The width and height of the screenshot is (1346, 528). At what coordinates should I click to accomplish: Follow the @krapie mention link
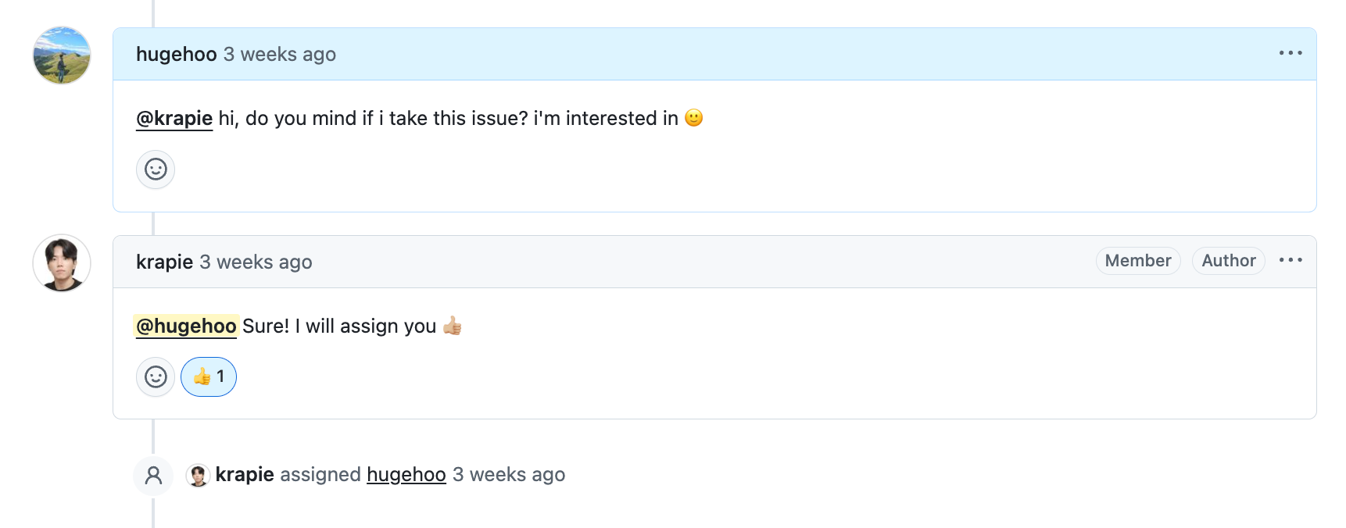pos(174,119)
